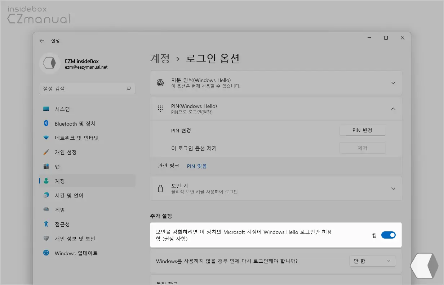Open the PIN 잊음 link

pos(197,166)
